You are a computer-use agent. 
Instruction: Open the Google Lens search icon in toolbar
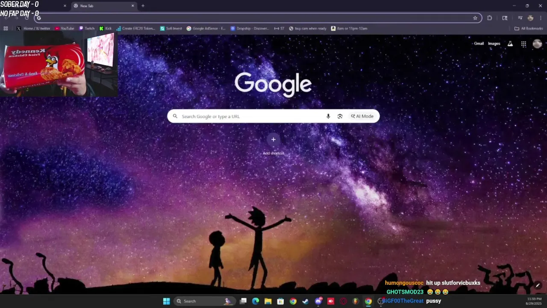(505, 18)
